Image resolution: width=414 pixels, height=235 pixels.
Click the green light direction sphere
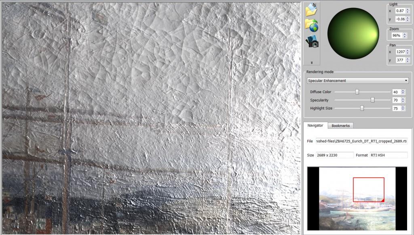click(353, 33)
